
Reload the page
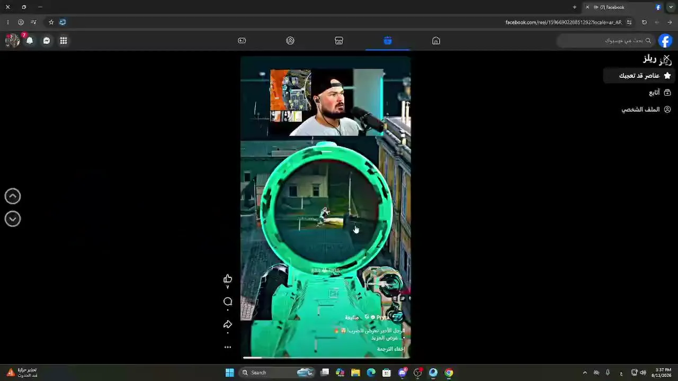click(644, 22)
